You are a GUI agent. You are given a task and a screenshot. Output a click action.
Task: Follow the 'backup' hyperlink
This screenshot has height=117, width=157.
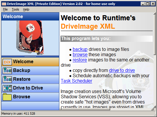(x=80, y=49)
